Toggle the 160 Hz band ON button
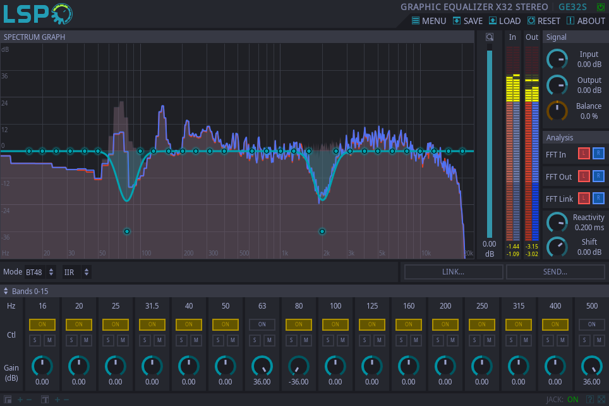The image size is (609, 406). (x=409, y=324)
